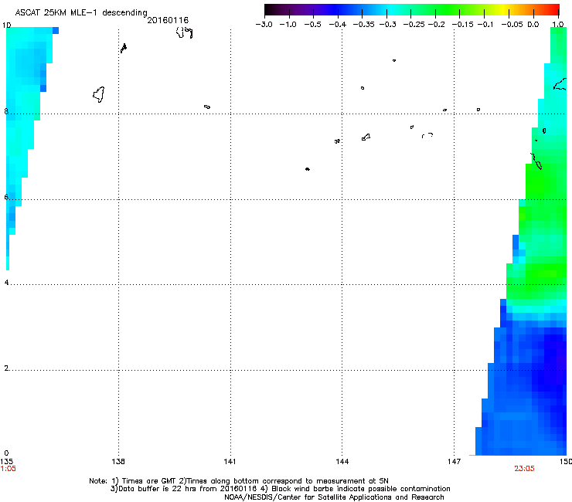This screenshot has height=502, width=572.
Task: Click the '3)Data buffer is 22 hrs' line
Action: [280, 489]
